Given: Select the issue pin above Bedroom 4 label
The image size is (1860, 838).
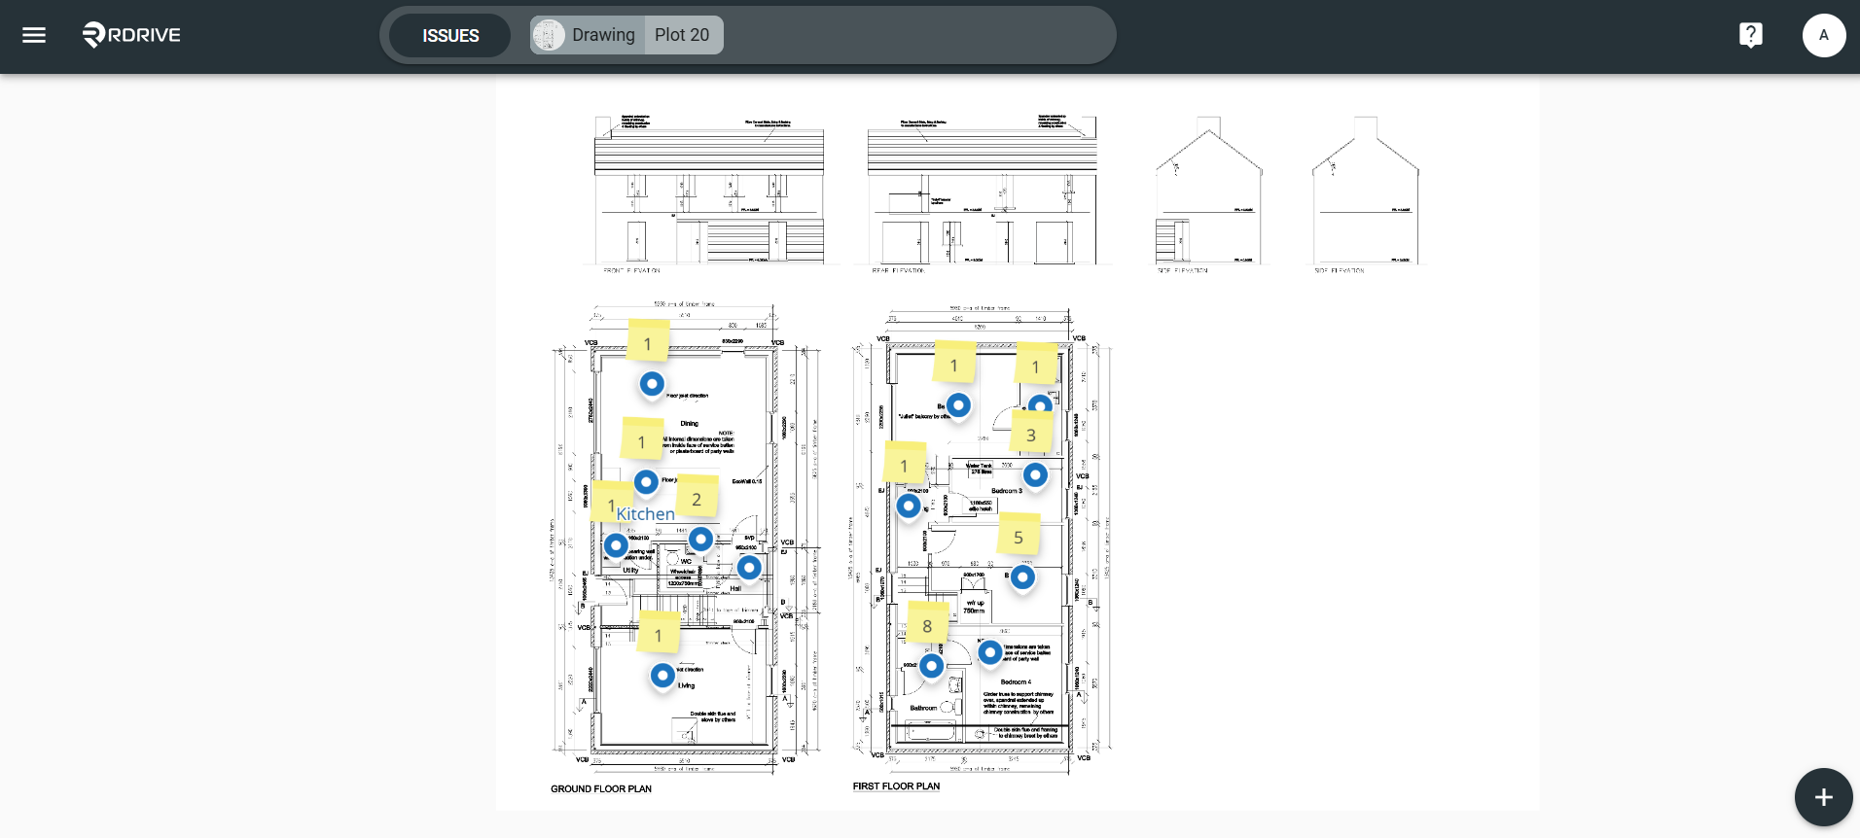Looking at the screenshot, I should [x=989, y=652].
